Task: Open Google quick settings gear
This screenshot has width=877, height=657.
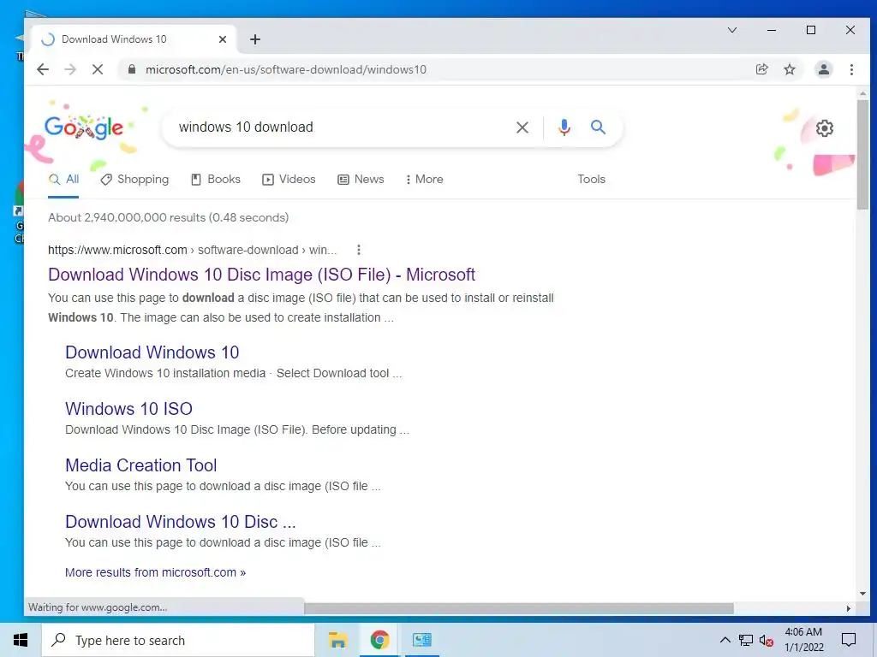Action: click(825, 128)
